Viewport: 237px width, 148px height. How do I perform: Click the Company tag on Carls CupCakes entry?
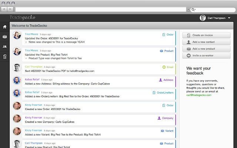(166, 118)
